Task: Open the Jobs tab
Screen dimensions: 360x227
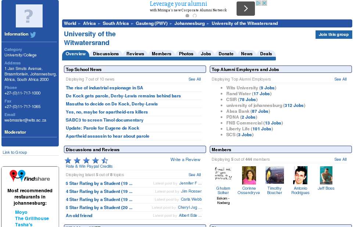Action: [206, 54]
